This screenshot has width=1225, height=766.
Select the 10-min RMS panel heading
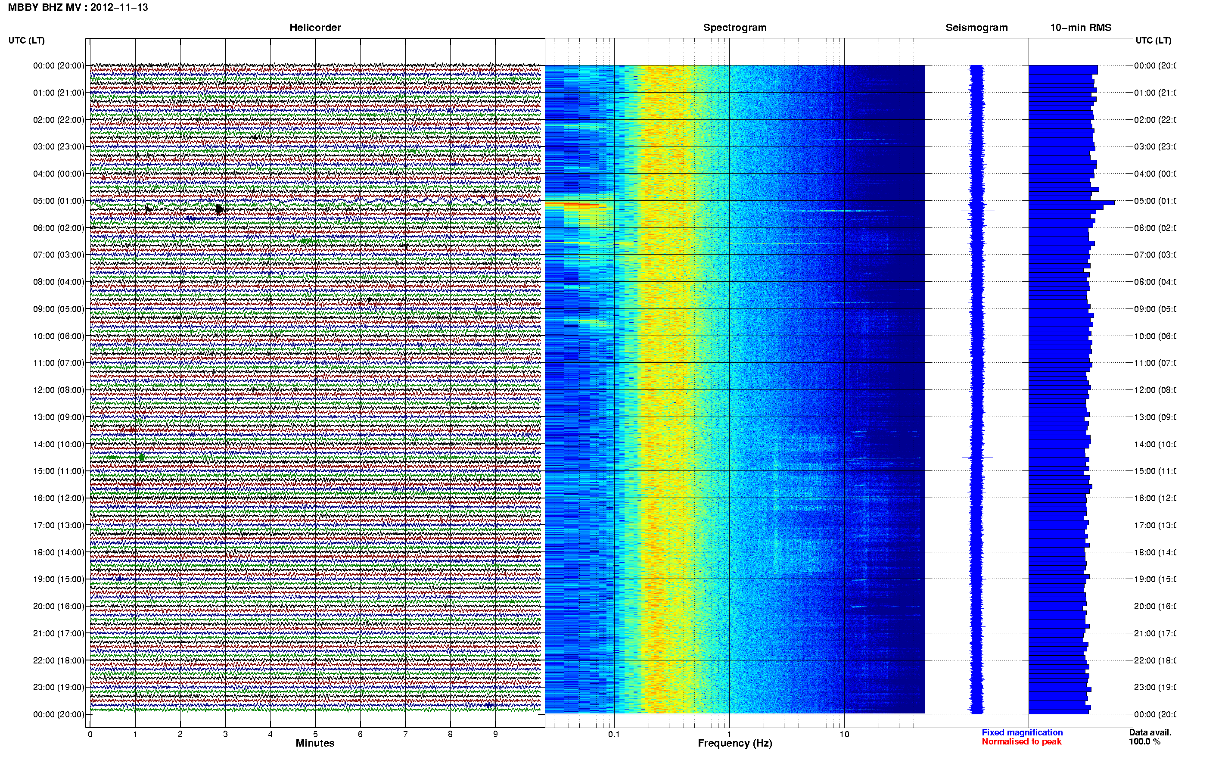tap(1081, 28)
